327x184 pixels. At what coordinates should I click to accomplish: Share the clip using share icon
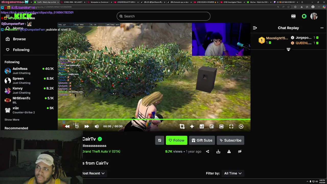pos(207,152)
